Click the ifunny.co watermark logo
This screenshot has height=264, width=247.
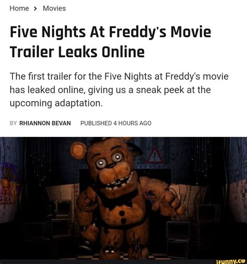(231, 261)
